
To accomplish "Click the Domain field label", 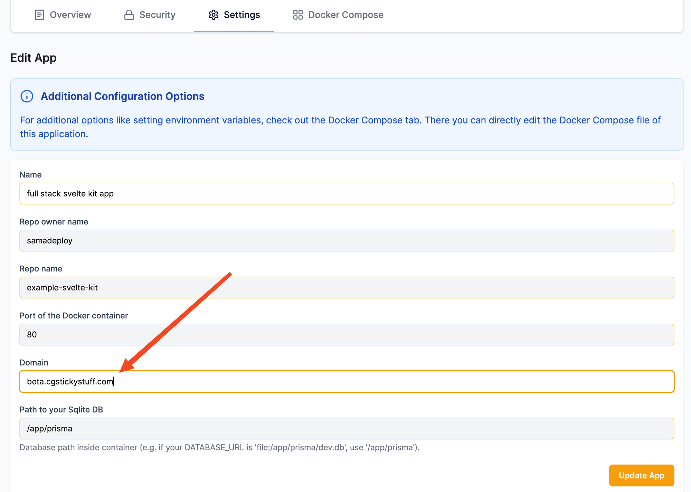I will tap(34, 362).
